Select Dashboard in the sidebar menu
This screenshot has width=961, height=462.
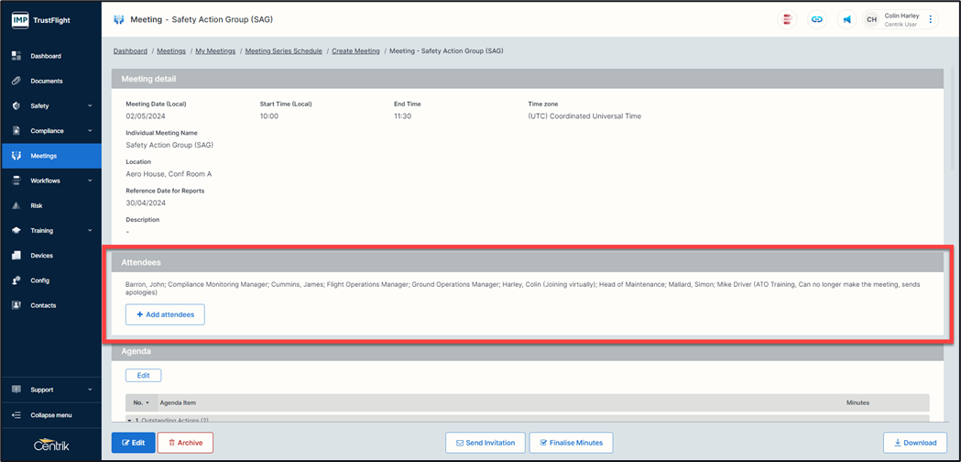46,56
